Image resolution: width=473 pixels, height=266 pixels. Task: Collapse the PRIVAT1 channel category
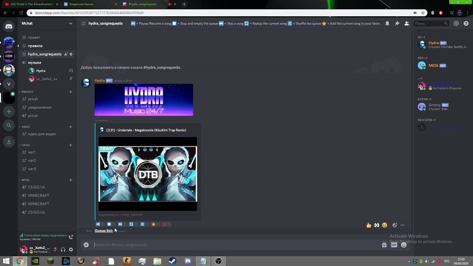click(x=27, y=92)
